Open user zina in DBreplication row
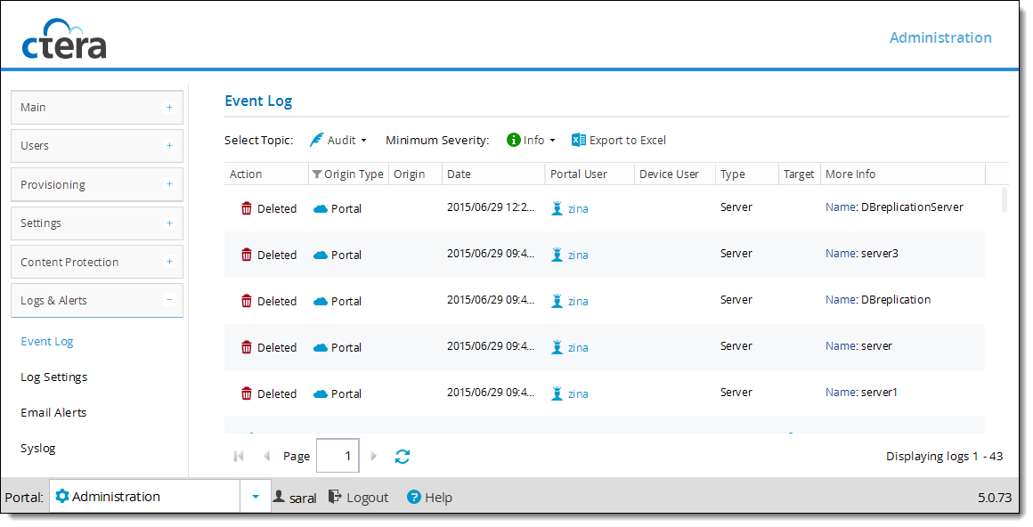 [x=578, y=301]
